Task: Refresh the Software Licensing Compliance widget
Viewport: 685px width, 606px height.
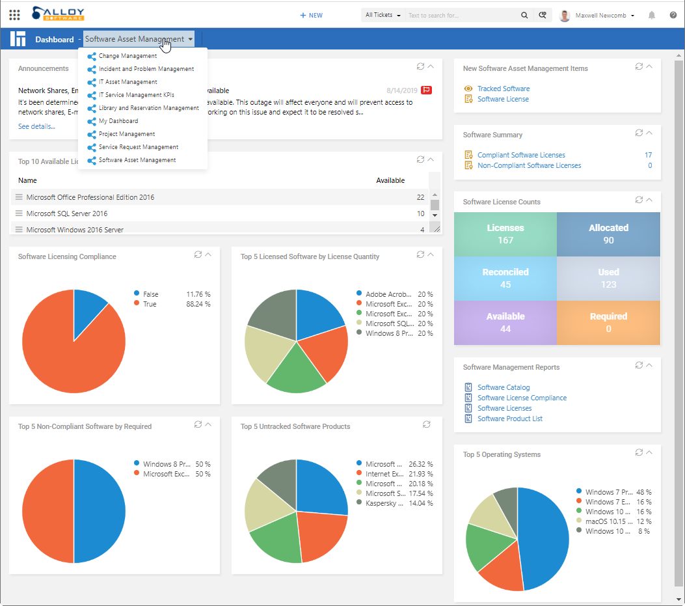Action: (x=198, y=255)
